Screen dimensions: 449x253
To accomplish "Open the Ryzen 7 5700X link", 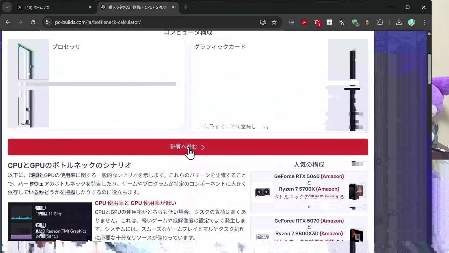I will pyautogui.click(x=297, y=189).
